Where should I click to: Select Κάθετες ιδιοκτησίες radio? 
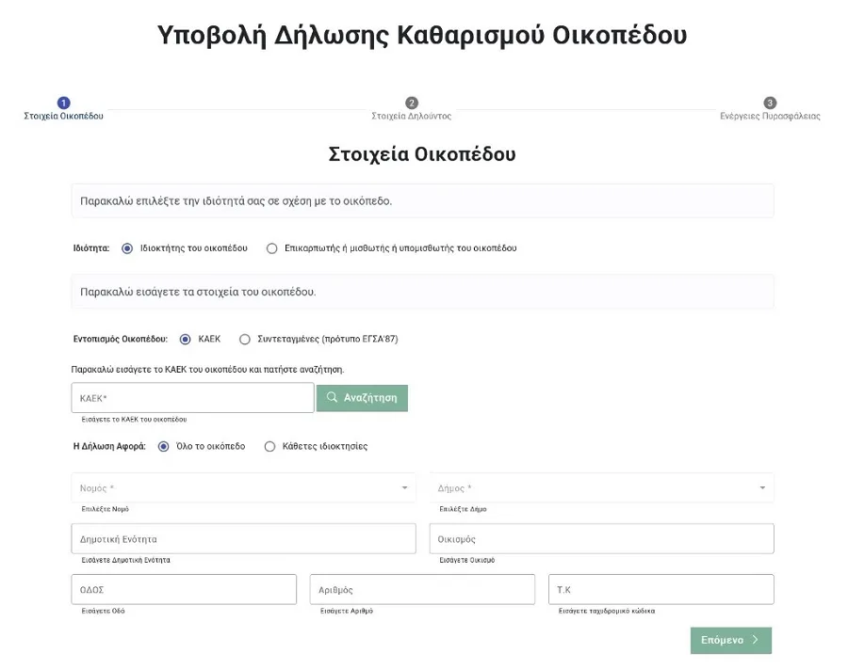(269, 447)
